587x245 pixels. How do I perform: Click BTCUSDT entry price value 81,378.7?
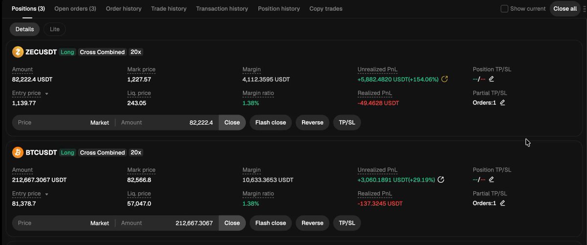pos(24,204)
